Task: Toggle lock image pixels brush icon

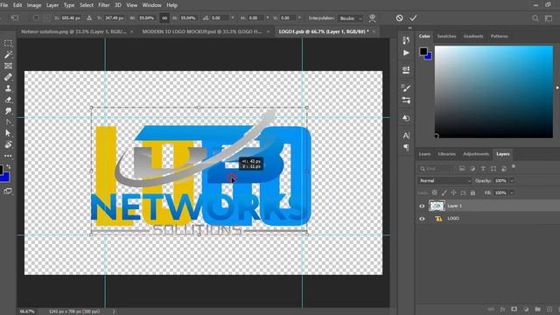Action: 444,192
